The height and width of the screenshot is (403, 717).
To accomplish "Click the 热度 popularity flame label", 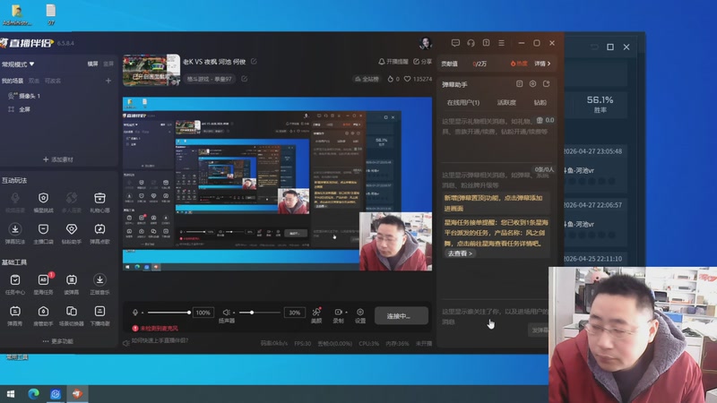I will [519, 64].
